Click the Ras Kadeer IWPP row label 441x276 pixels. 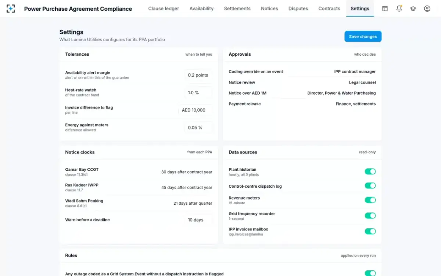[x=82, y=185]
